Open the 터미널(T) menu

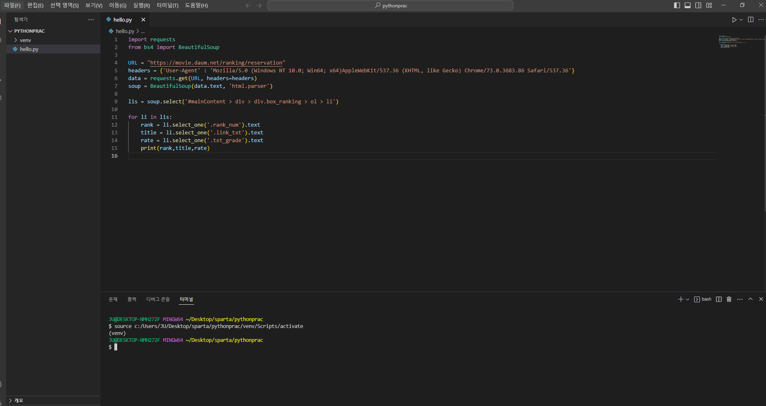[x=167, y=5]
